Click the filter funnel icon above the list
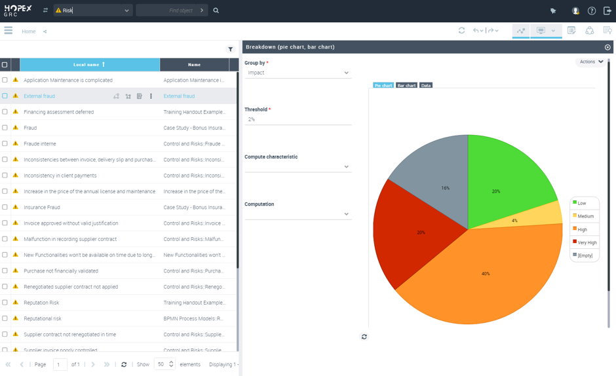Image resolution: width=616 pixels, height=376 pixels. tap(230, 49)
